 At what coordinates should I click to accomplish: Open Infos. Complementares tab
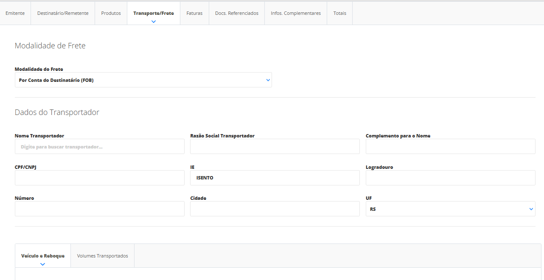tap(296, 13)
